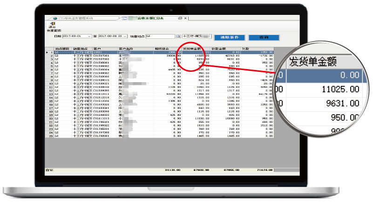
Task: Click the 客户名称 column header
Action: (136, 49)
